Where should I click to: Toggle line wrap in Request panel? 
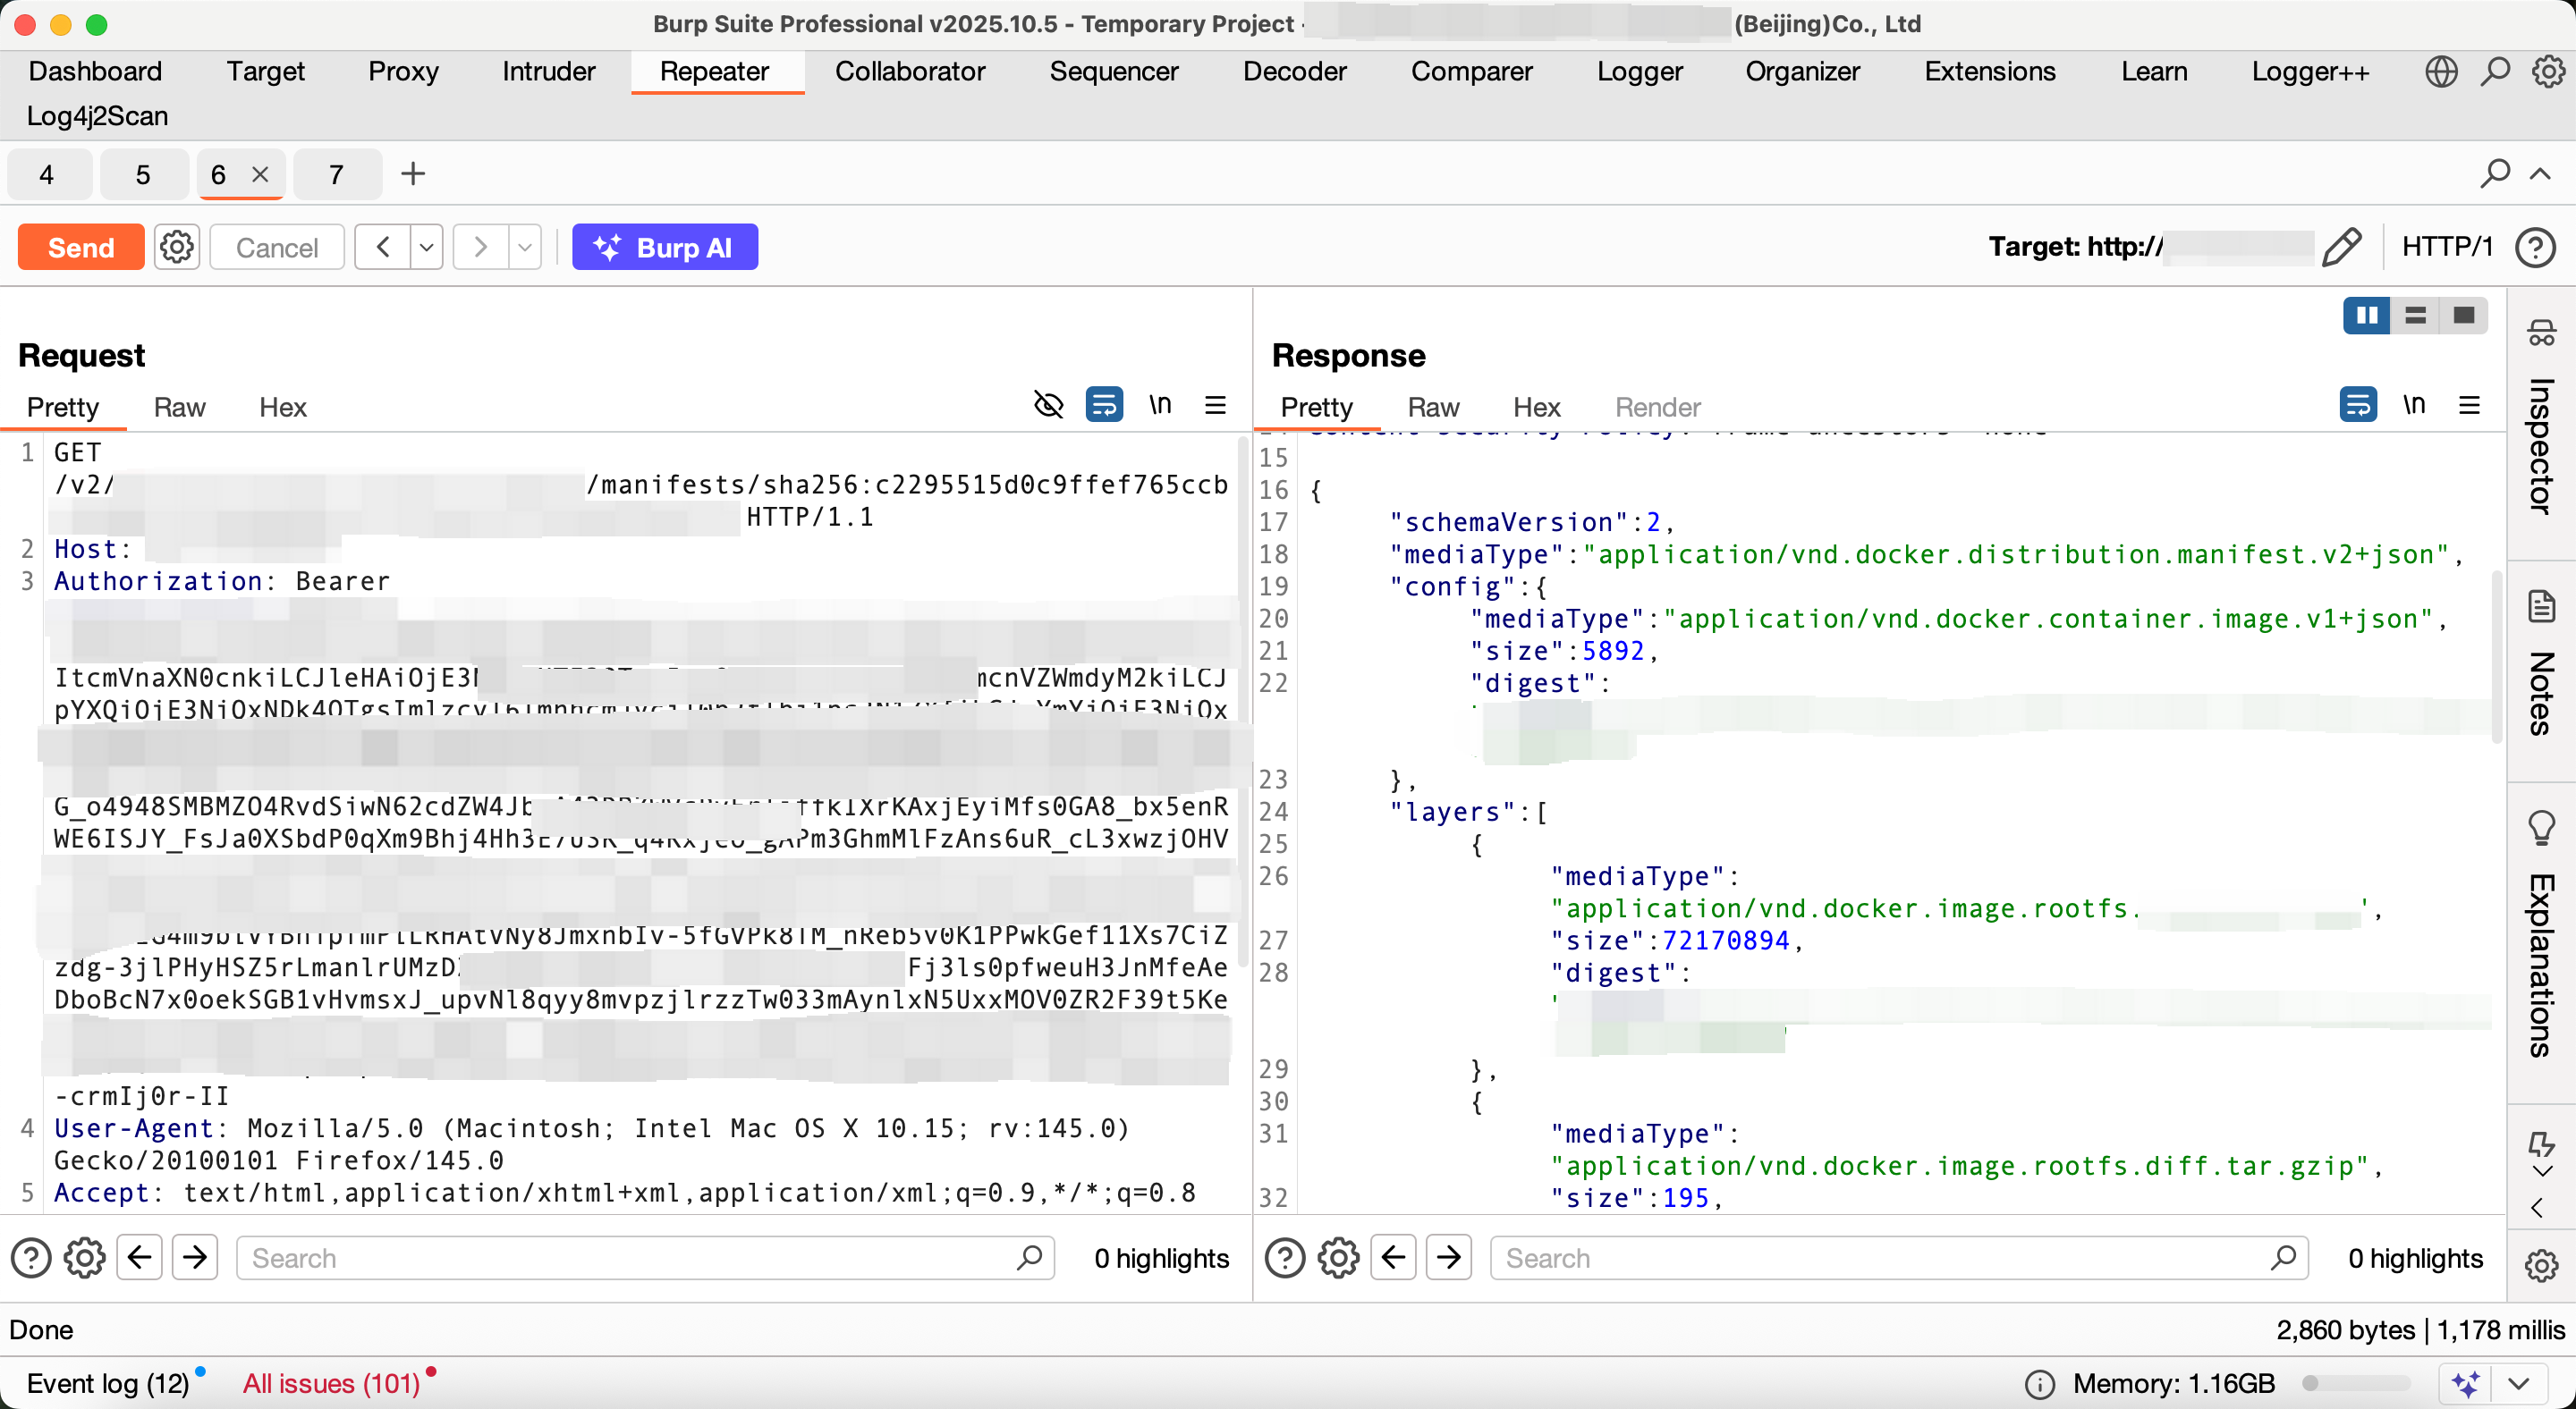[1104, 406]
